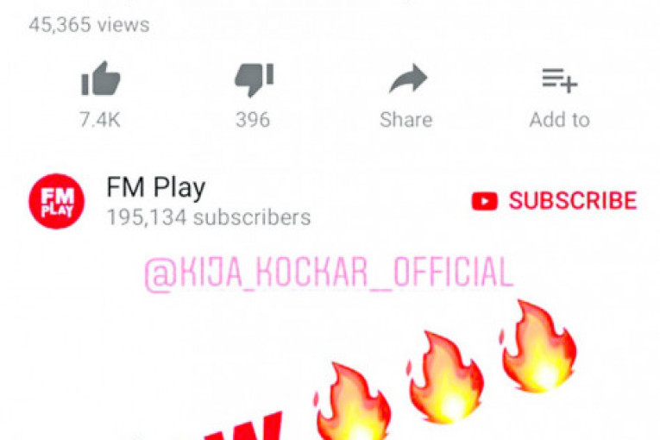Open the FM Play channel avatar

(x=56, y=201)
